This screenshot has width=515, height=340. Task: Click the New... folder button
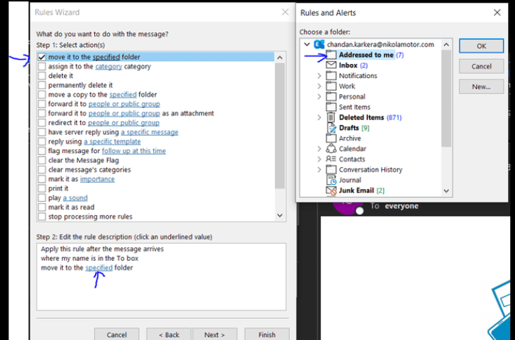click(x=481, y=86)
